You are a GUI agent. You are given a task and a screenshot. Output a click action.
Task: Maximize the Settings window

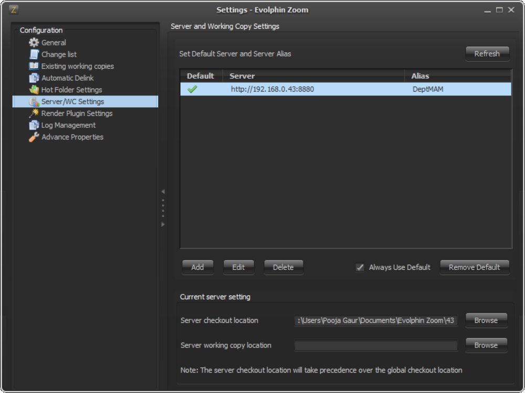(499, 10)
